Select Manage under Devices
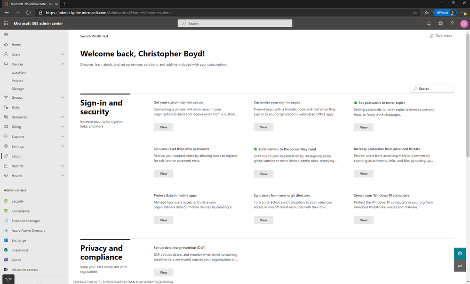The image size is (470, 284). 18,89
